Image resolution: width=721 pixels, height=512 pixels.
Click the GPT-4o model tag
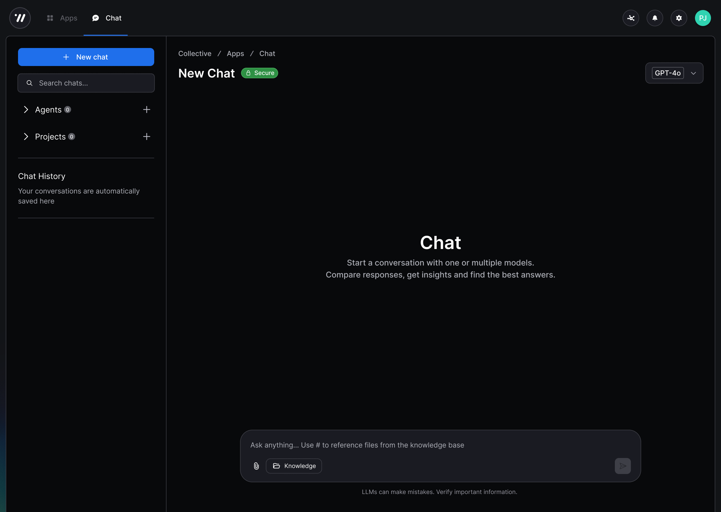tap(668, 73)
